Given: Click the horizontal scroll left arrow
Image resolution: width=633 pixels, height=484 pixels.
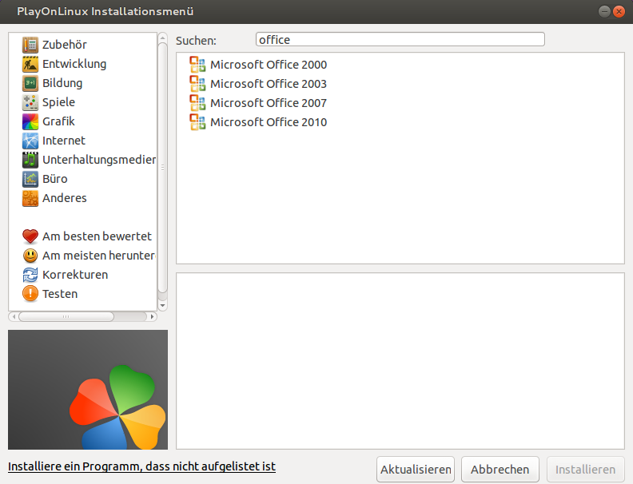Looking at the screenshot, I should click(x=14, y=316).
